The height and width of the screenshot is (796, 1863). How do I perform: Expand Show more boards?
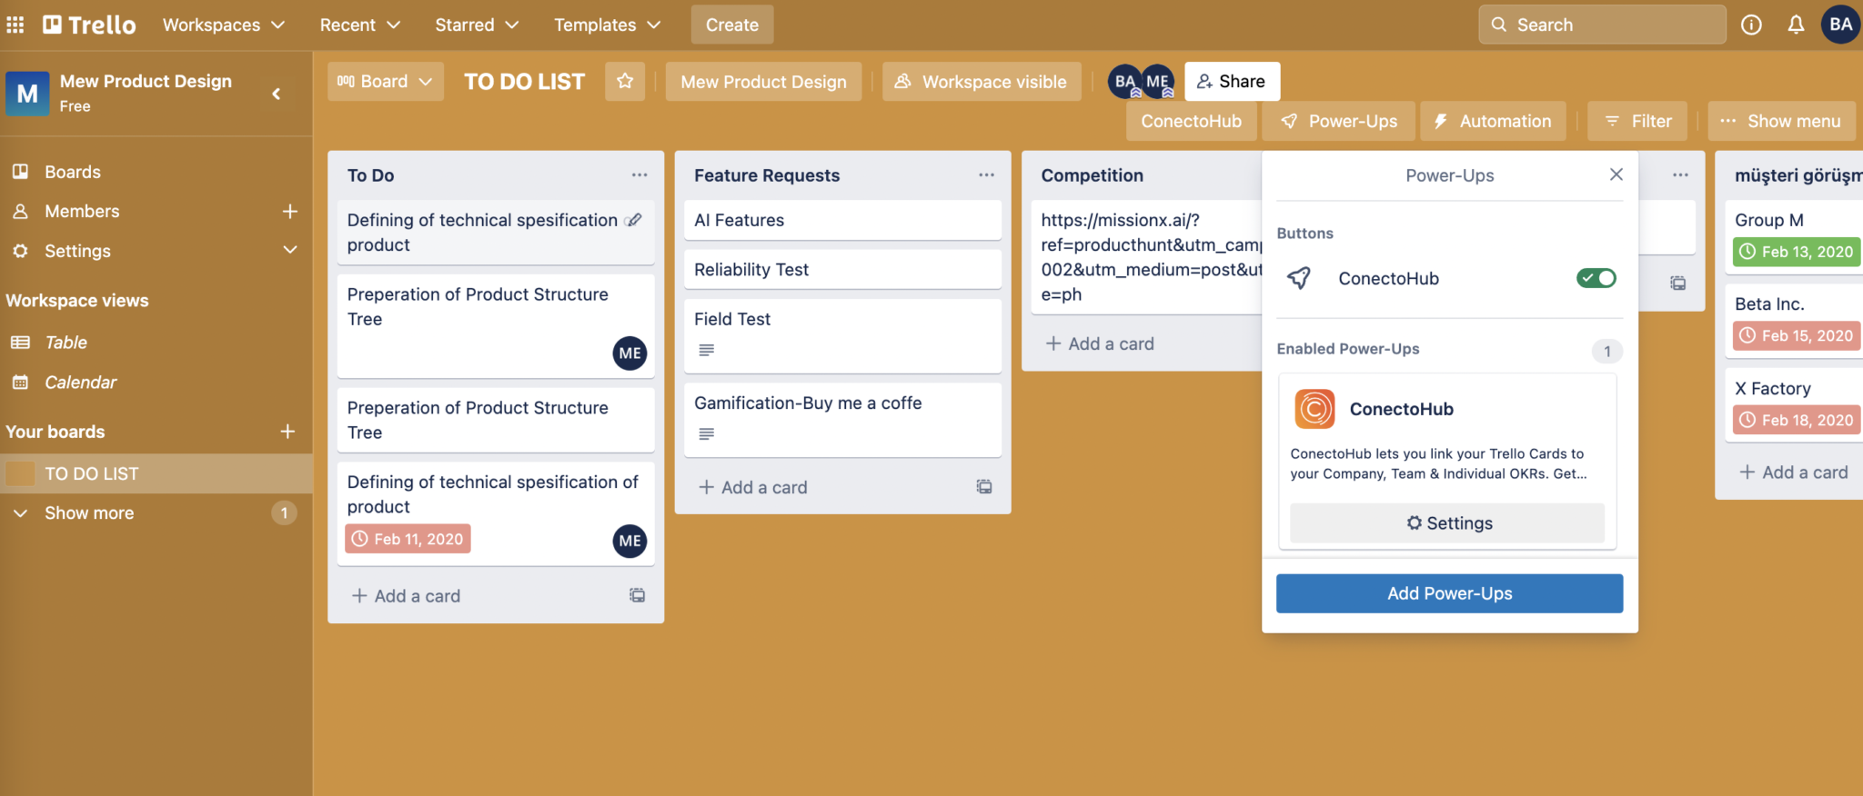(89, 513)
